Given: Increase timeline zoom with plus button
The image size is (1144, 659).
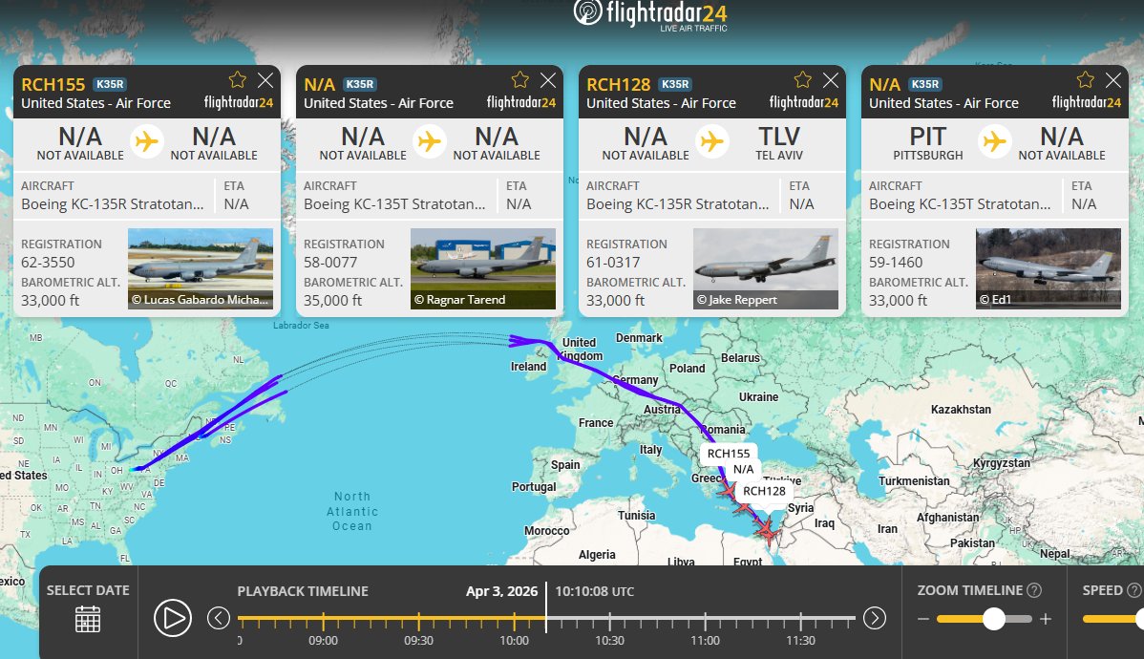Looking at the screenshot, I should [1046, 619].
